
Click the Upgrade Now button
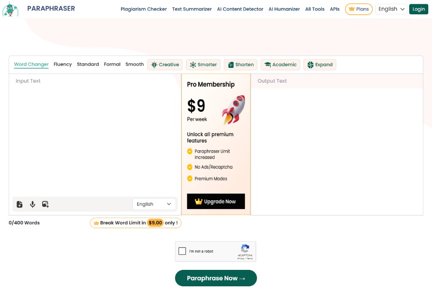point(216,202)
